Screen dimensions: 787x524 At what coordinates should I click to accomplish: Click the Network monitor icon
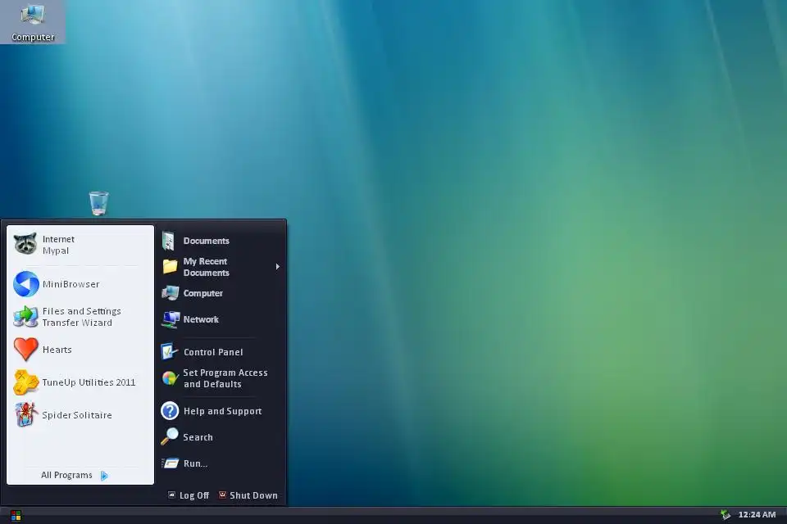(171, 319)
